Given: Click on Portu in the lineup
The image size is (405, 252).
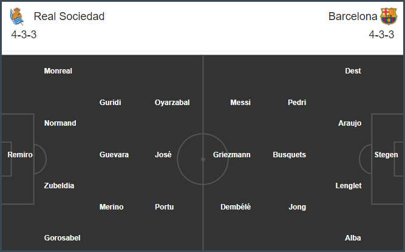Looking at the screenshot, I should 165,207.
